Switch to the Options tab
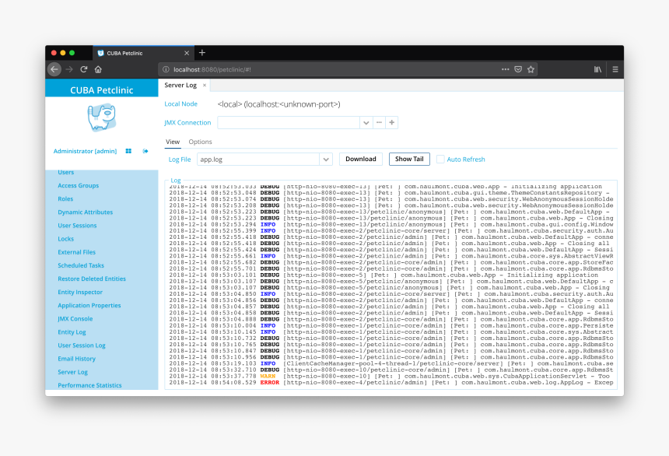The width and height of the screenshot is (669, 456). click(200, 142)
